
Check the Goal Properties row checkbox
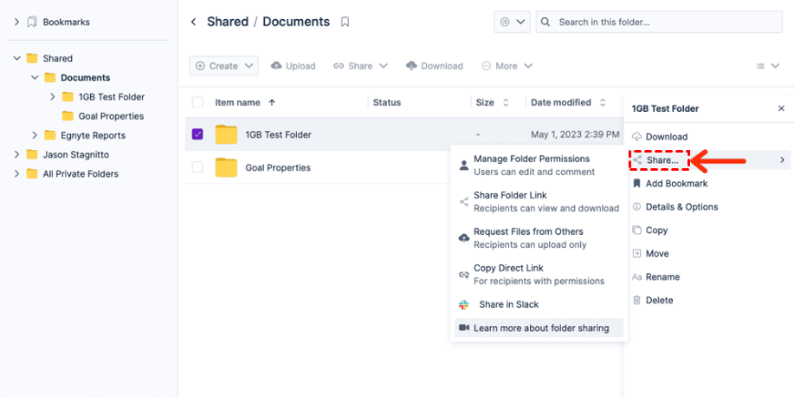tap(197, 167)
